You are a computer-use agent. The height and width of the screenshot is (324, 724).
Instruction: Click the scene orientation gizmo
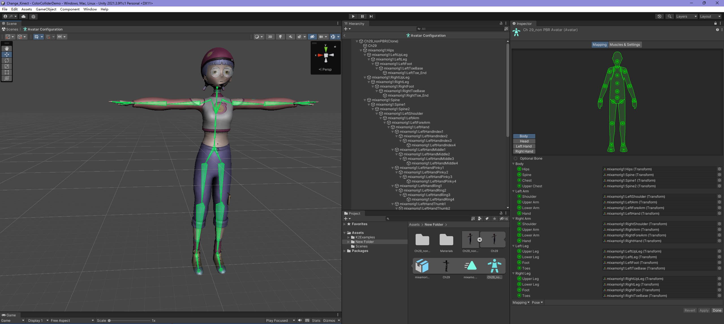[326, 55]
